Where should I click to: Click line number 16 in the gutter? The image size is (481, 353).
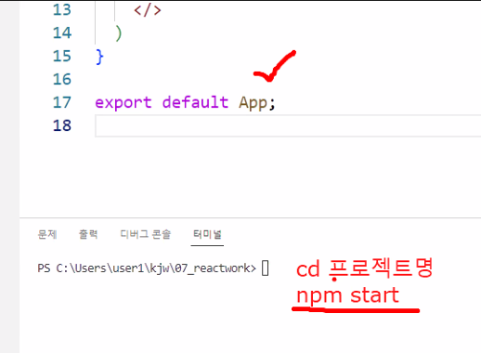tap(62, 79)
